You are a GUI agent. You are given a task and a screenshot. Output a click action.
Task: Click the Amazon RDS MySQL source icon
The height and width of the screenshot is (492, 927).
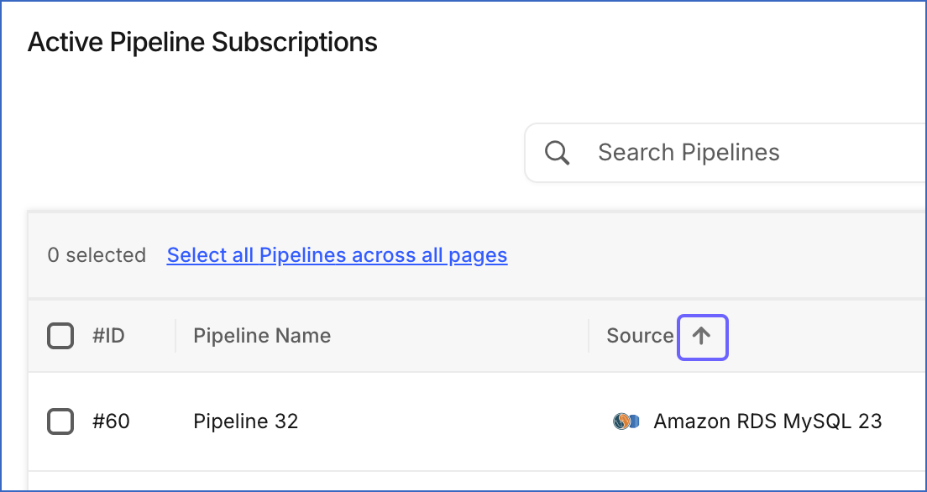(x=626, y=421)
